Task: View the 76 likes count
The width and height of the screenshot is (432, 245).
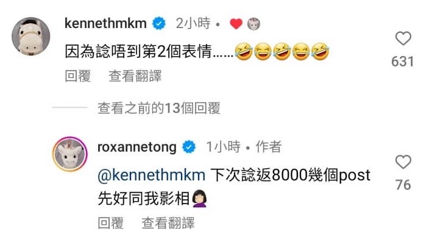Action: 403,185
